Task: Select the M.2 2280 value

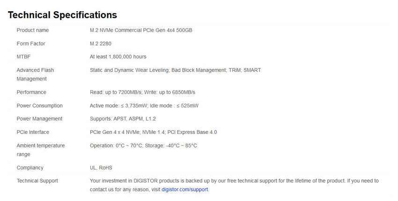Action: (x=101, y=43)
